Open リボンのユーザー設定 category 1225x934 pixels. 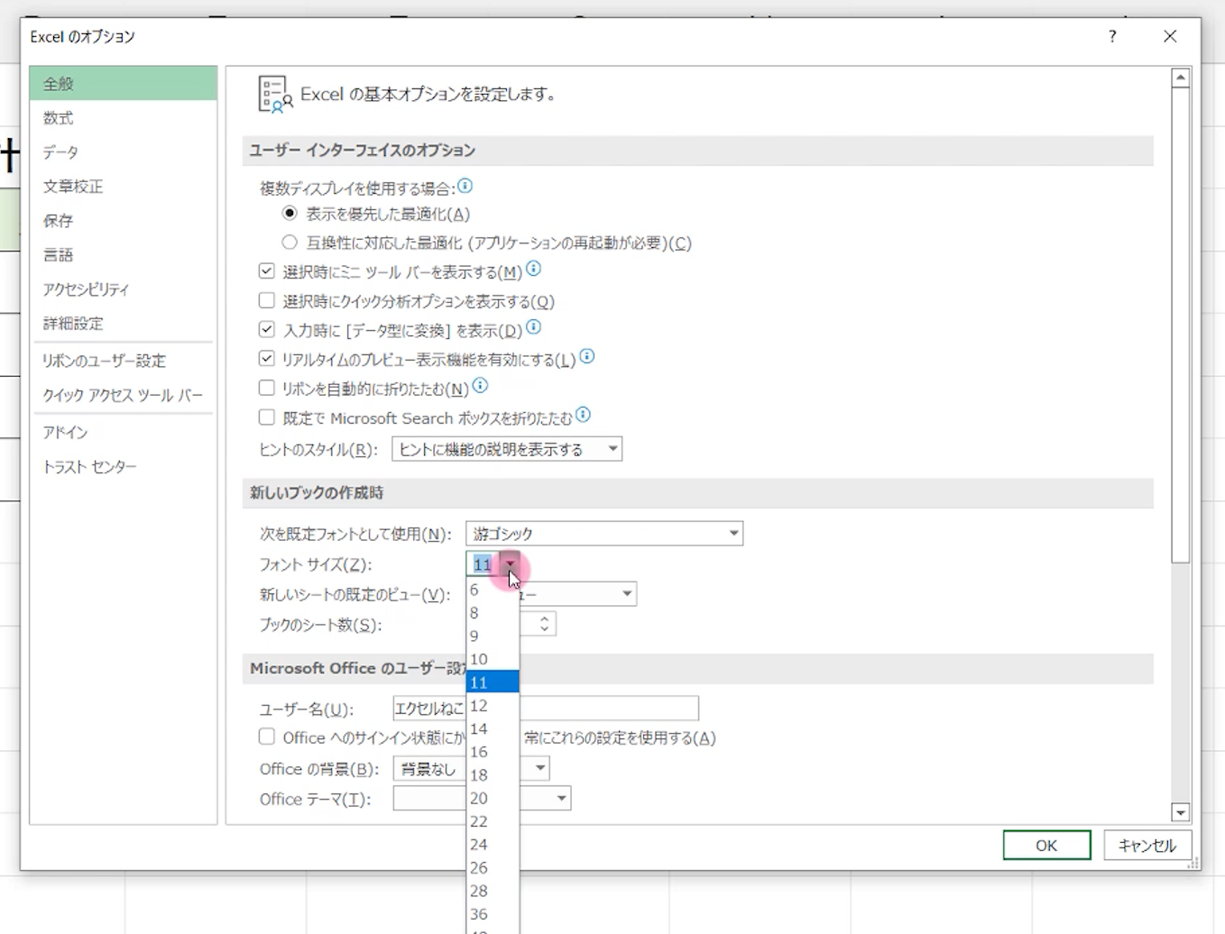tap(123, 361)
